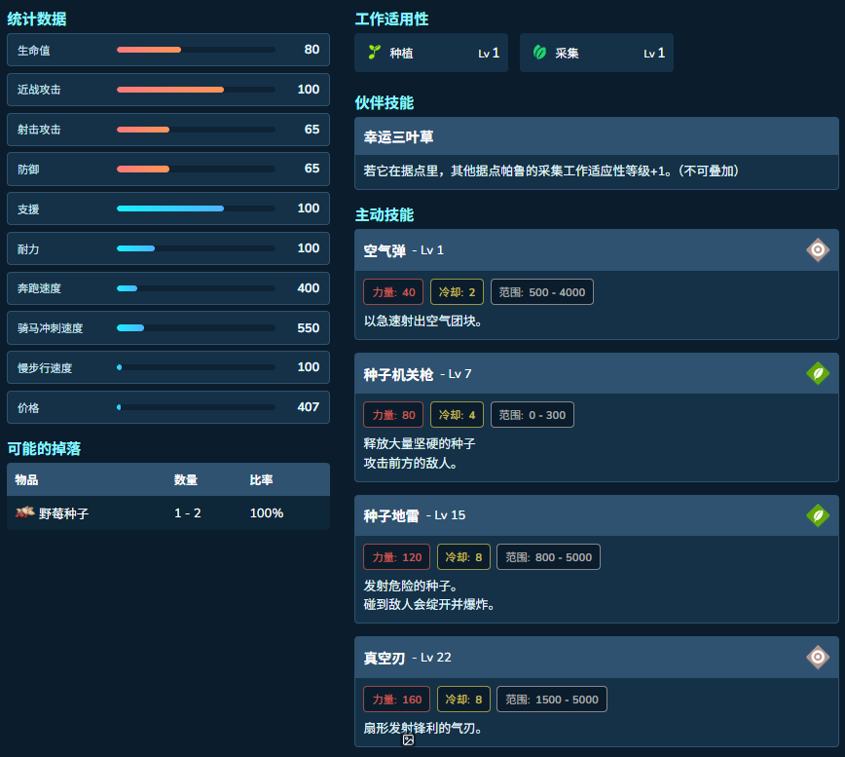This screenshot has width=845, height=757.
Task: Click the grass element icon on 种子机关枪
Action: 818,373
